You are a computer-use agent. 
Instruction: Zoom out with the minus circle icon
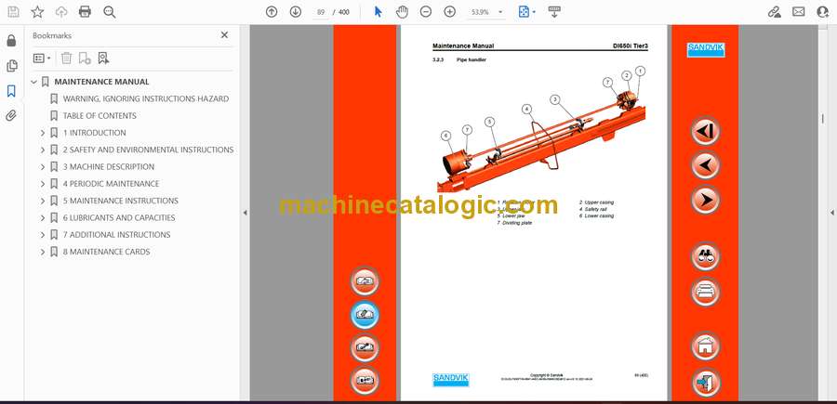425,12
